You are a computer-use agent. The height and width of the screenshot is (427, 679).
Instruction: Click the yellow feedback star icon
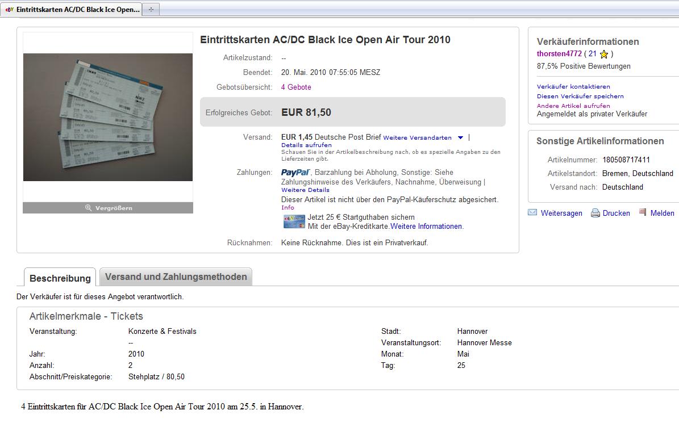point(604,55)
